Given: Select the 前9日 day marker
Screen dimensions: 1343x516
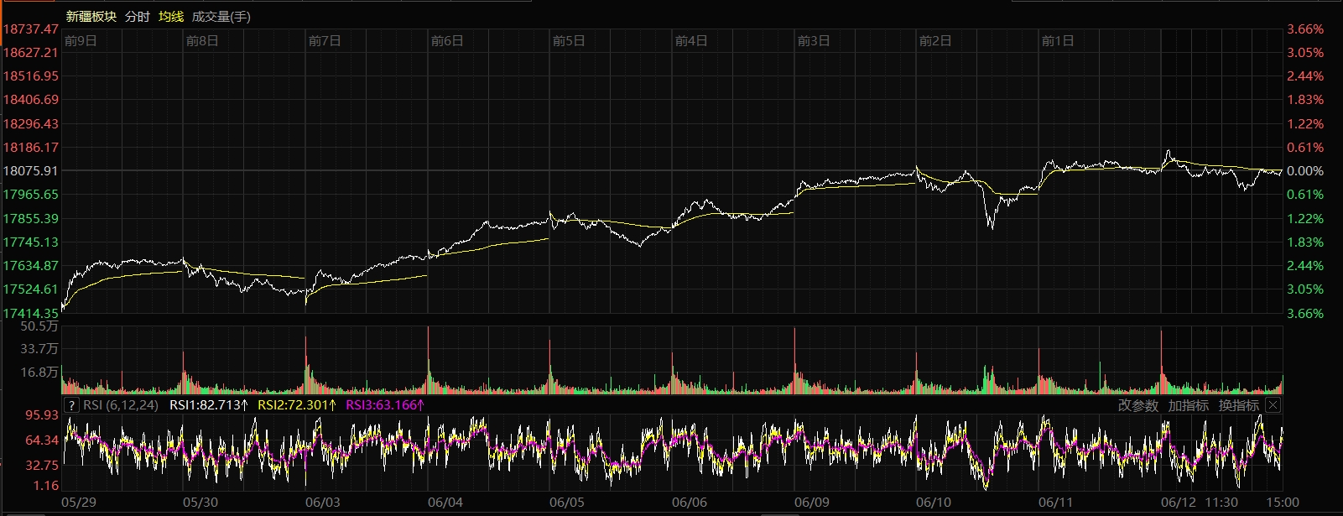Looking at the screenshot, I should [x=81, y=40].
